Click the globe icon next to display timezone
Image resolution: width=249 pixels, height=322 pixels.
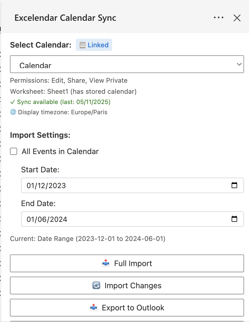click(12, 112)
